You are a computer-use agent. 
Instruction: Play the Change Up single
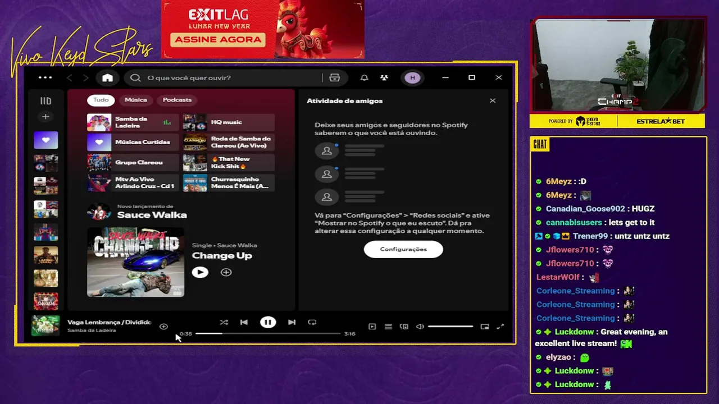(x=200, y=272)
